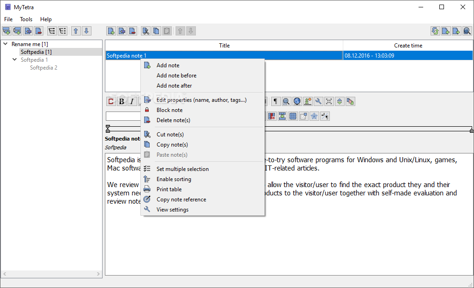Select the 'Softpedia 2' tree item
This screenshot has height=288, width=474.
(43, 68)
